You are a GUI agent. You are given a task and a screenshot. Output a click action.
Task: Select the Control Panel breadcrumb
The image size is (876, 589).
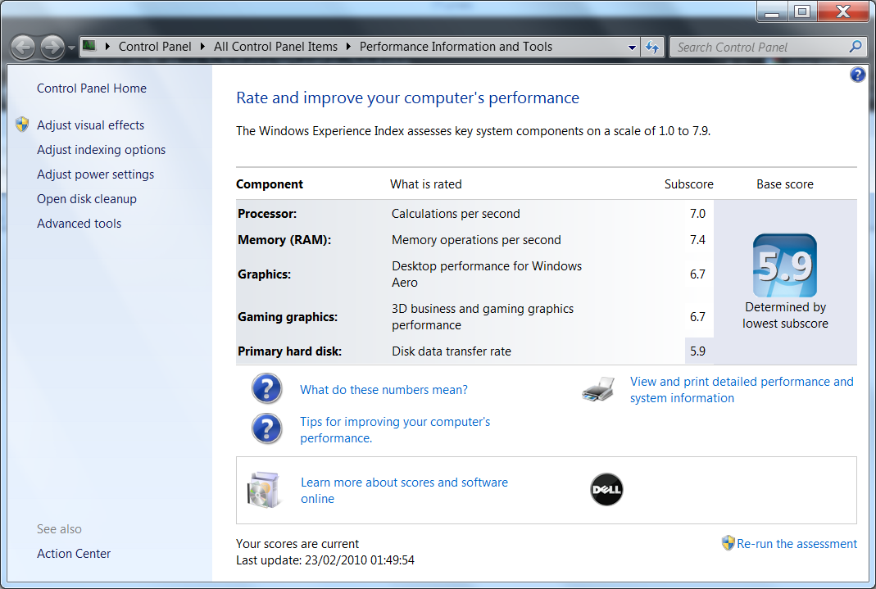click(x=155, y=47)
